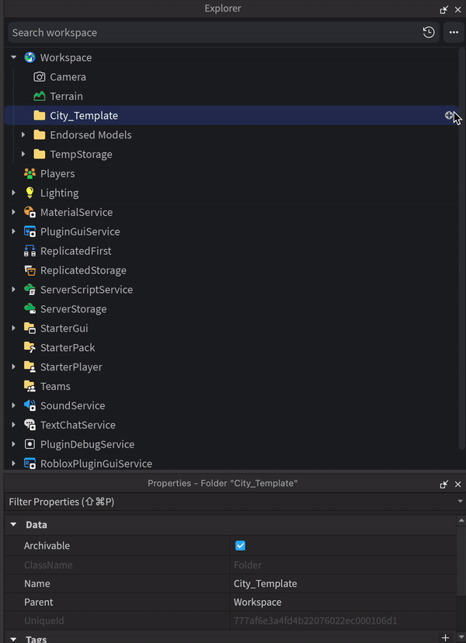The height and width of the screenshot is (643, 466).
Task: Click the Camera object icon
Action: 40,77
